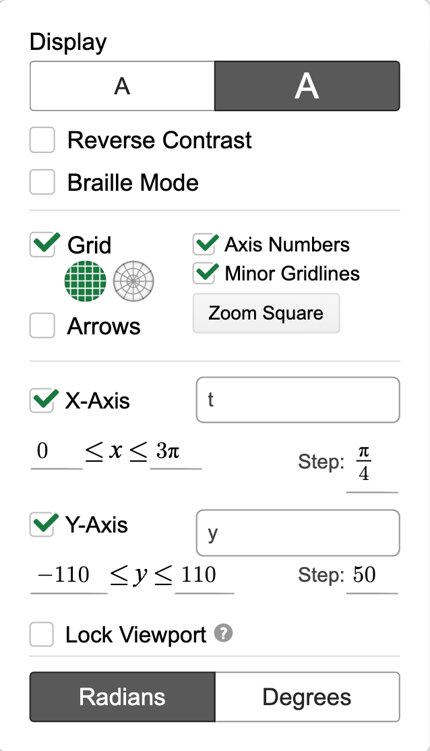Enable the Reverse Contrast checkbox

tap(42, 140)
